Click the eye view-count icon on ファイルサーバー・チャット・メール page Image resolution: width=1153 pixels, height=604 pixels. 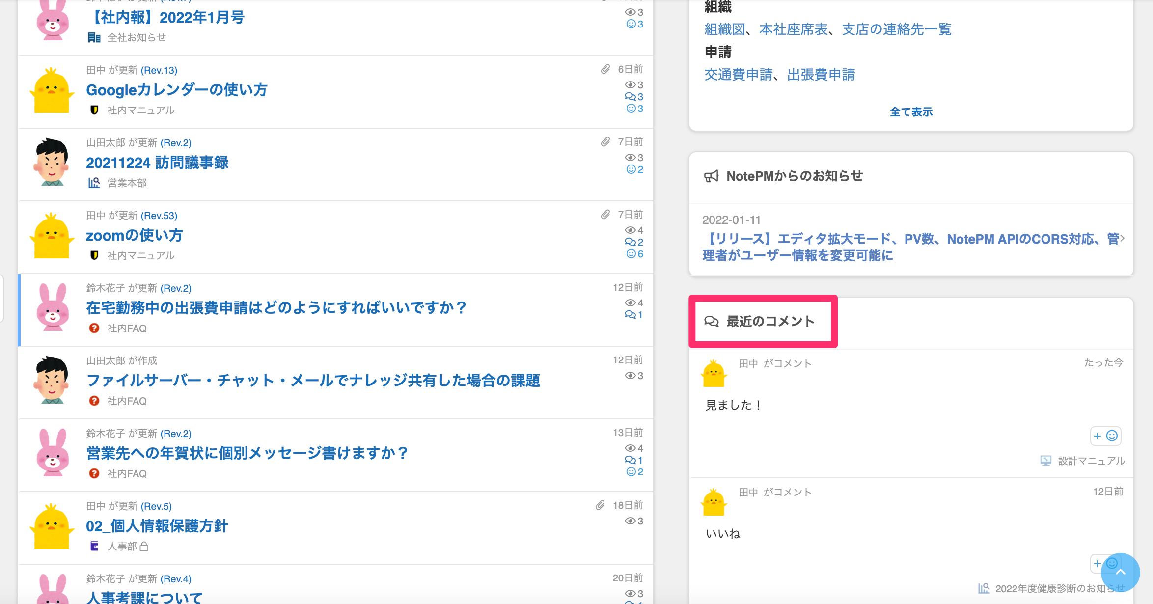(631, 376)
